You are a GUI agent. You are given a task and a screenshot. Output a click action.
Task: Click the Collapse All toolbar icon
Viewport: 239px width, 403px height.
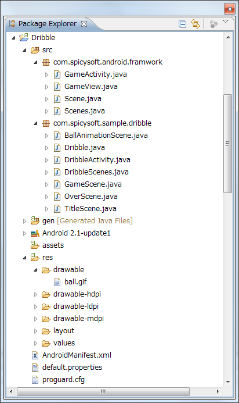(182, 24)
